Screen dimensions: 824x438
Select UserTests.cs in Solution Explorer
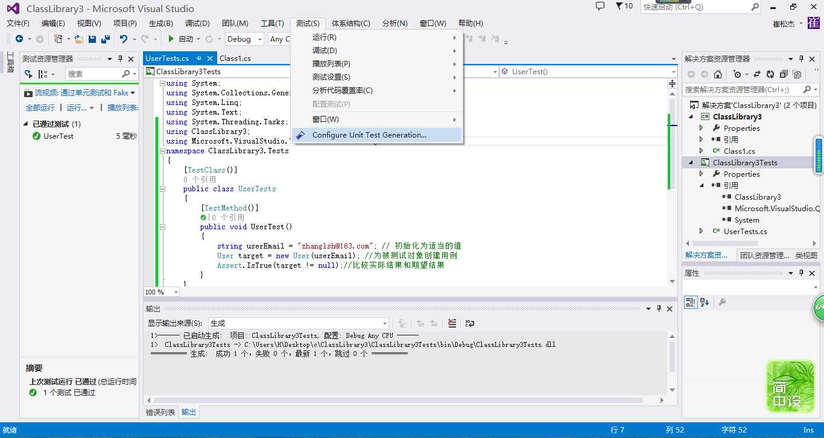[746, 231]
